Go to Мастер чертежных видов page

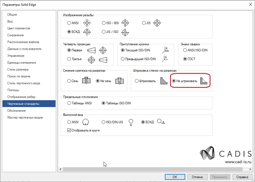coord(29,117)
